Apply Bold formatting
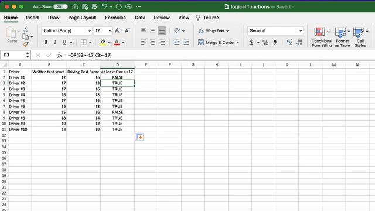375x211 pixels. pyautogui.click(x=46, y=42)
